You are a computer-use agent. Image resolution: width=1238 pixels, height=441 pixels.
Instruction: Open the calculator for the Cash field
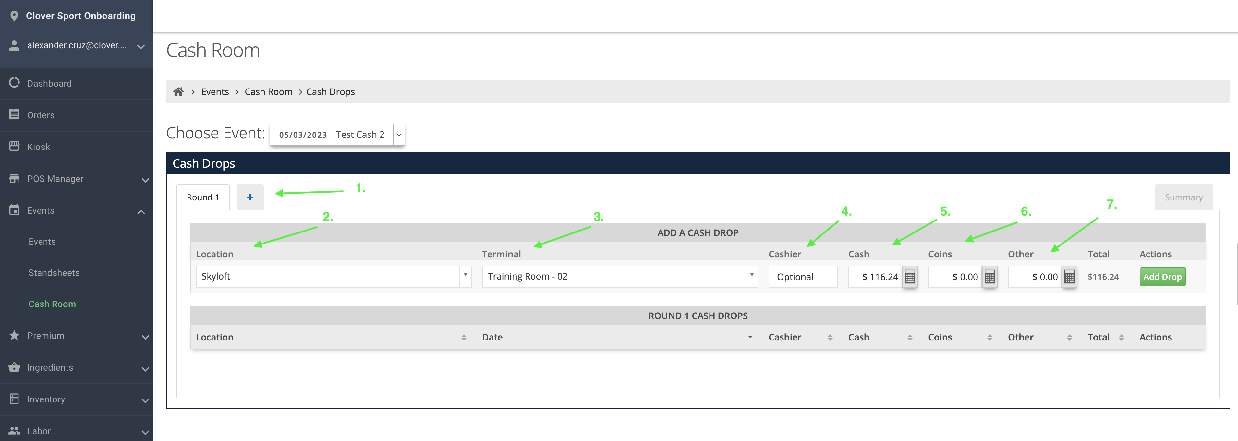(x=910, y=277)
